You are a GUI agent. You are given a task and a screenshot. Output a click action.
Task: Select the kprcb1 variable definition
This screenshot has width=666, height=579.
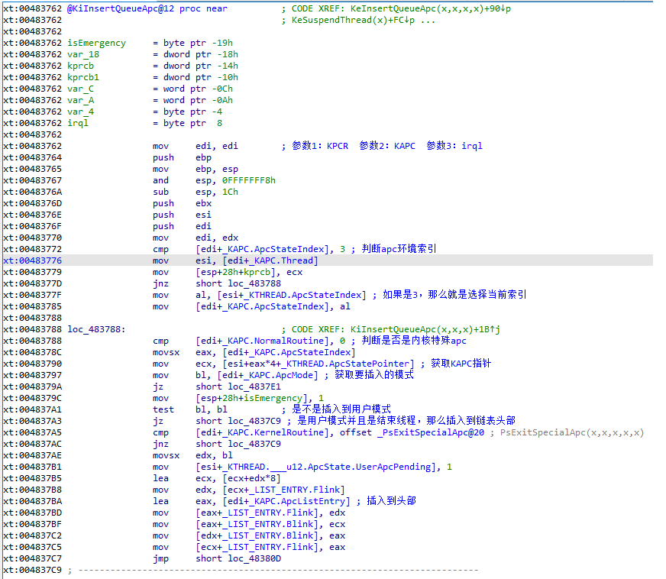[83, 77]
